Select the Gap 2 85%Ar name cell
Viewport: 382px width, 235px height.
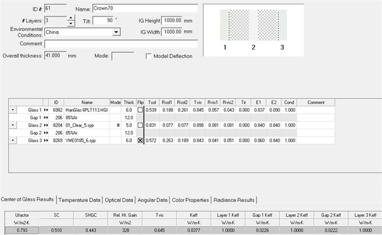[x=87, y=133]
